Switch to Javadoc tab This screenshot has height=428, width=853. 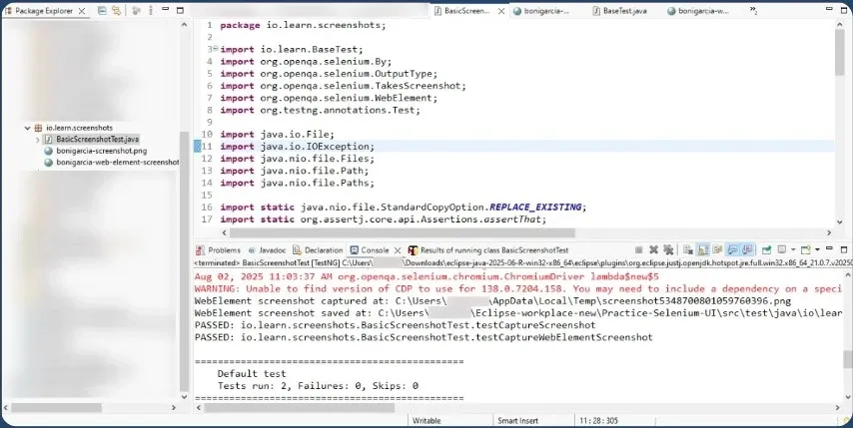[267, 250]
